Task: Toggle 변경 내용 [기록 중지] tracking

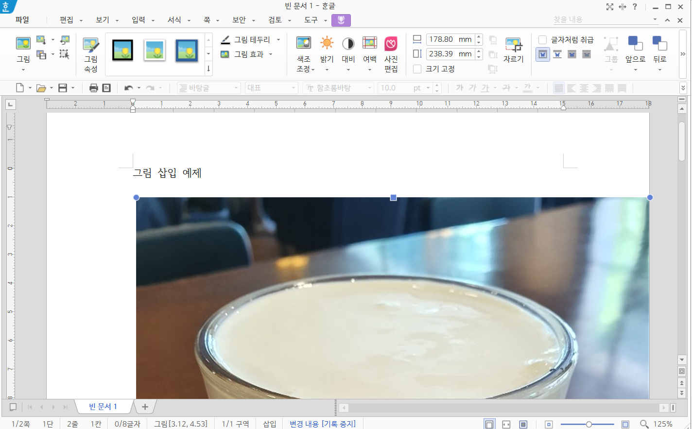Action: (323, 424)
